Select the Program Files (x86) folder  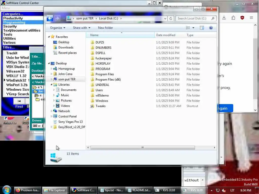pyautogui.click(x=108, y=80)
